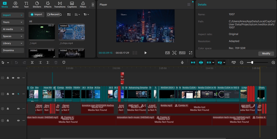Viewport: 277px width, 139px height.
Task: Click the undo arrow icon
Action: (16, 62)
